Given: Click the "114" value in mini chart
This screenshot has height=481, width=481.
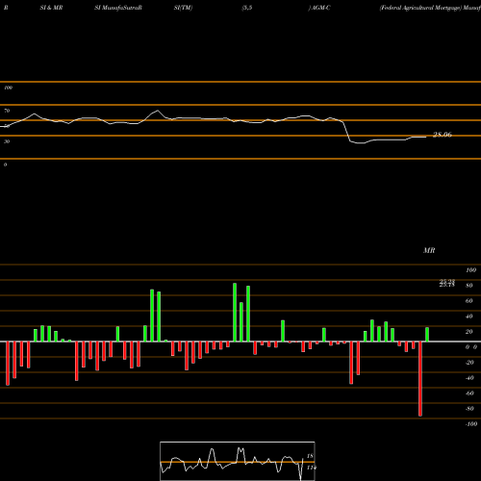Looking at the screenshot, I should 312,468.
